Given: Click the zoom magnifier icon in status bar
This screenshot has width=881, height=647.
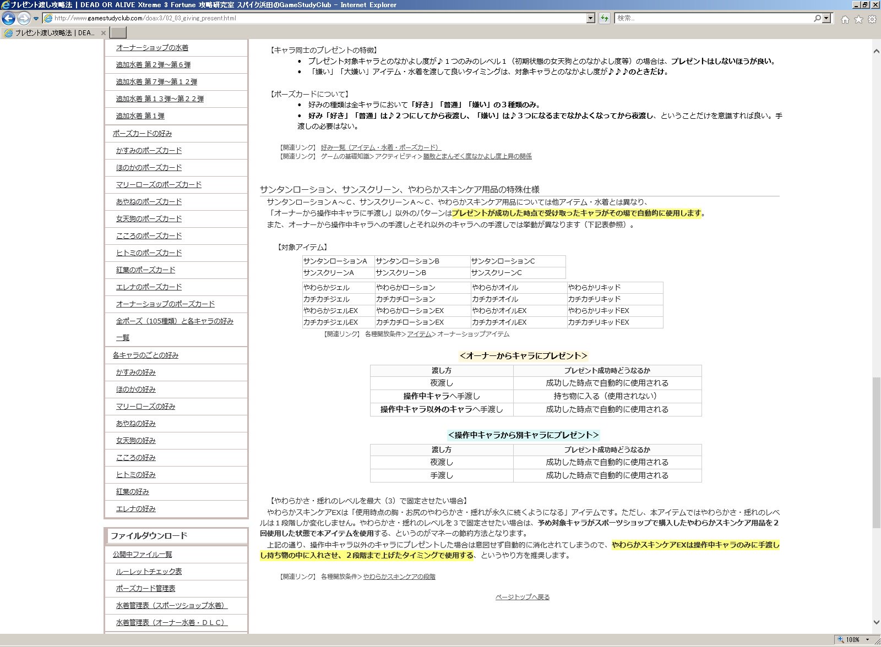Looking at the screenshot, I should (x=841, y=640).
